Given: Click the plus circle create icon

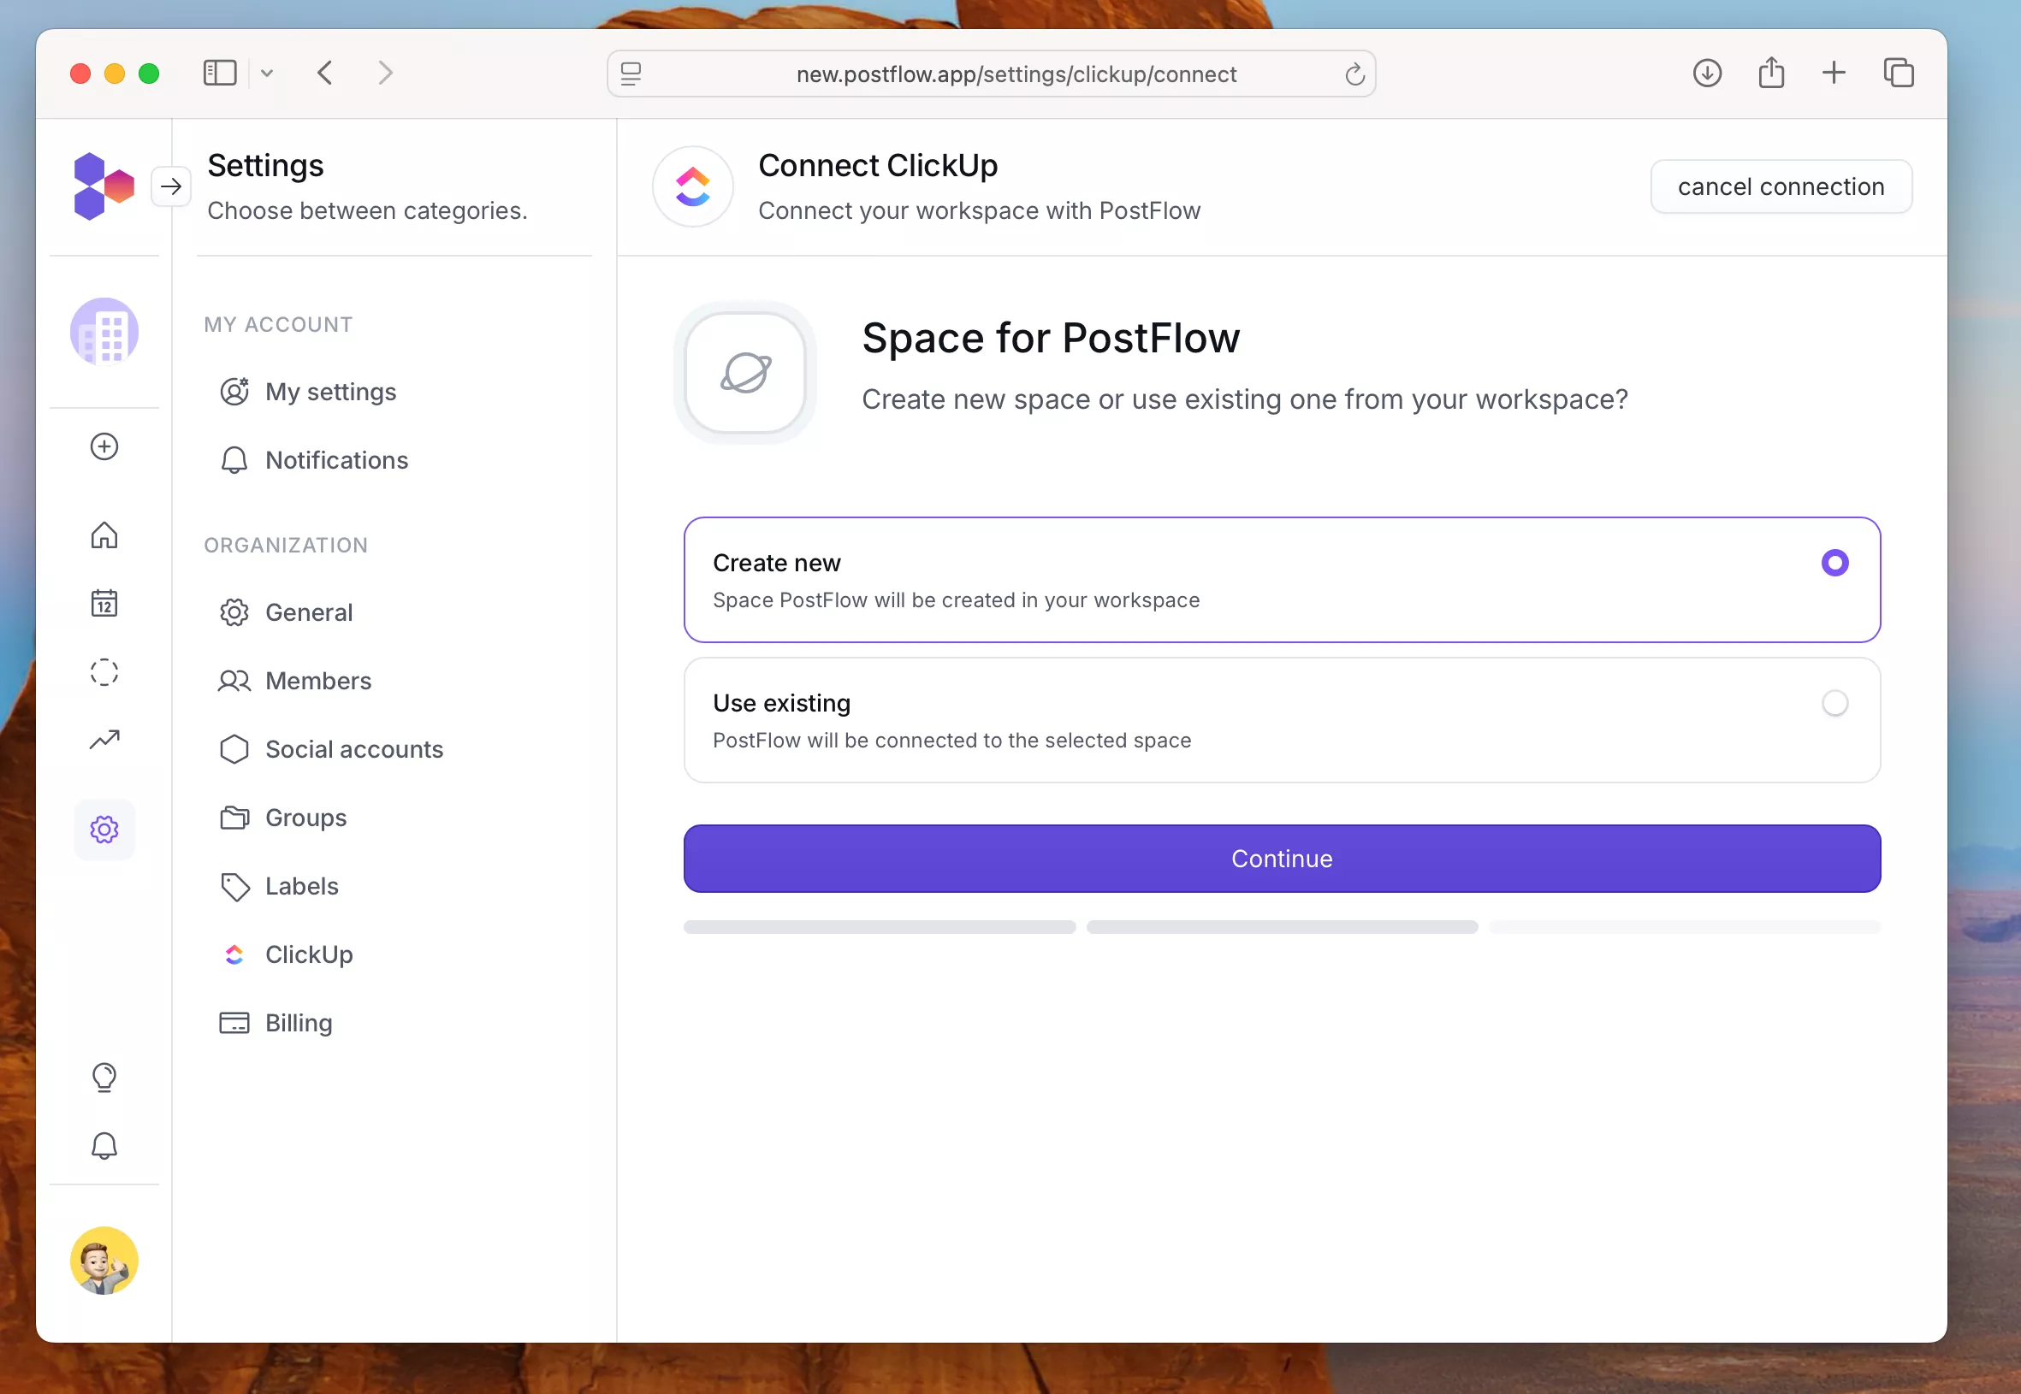Looking at the screenshot, I should [x=104, y=446].
